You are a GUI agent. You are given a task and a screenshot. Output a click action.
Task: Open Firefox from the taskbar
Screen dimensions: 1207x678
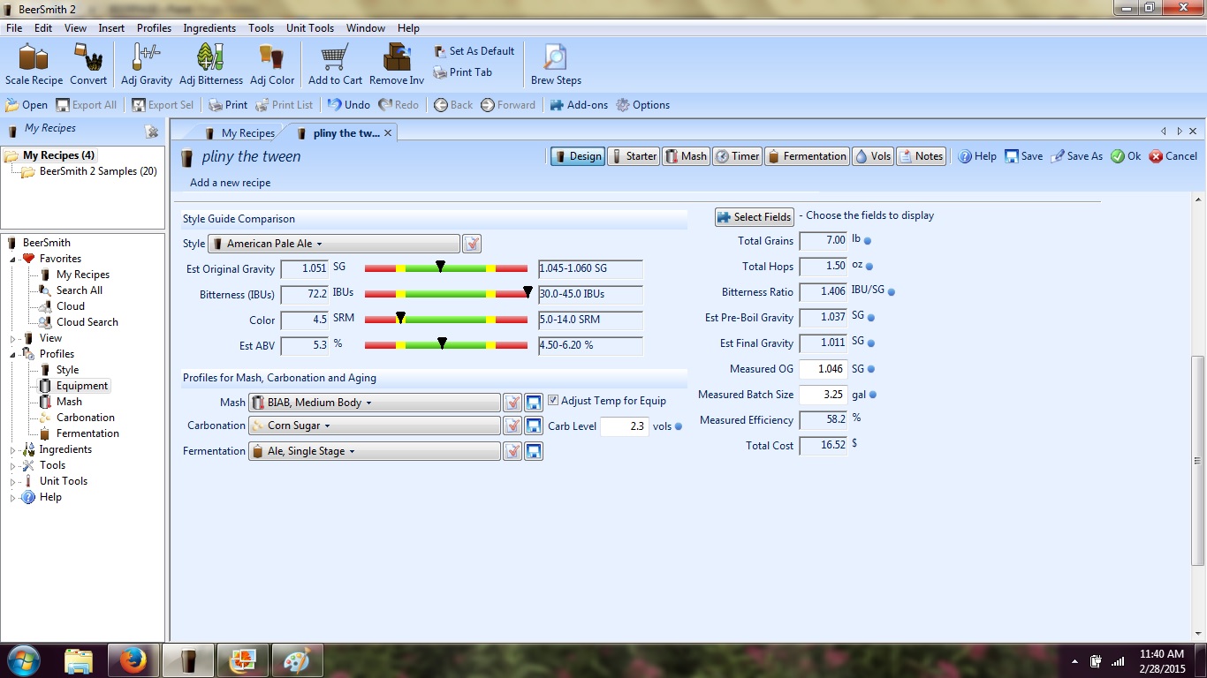tap(134, 660)
